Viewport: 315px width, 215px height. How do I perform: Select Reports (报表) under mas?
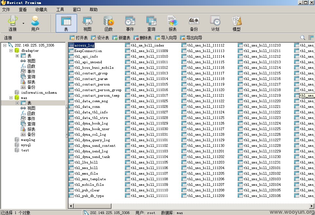coord(31,129)
